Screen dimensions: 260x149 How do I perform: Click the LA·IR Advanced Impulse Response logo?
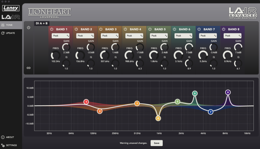click(x=243, y=13)
